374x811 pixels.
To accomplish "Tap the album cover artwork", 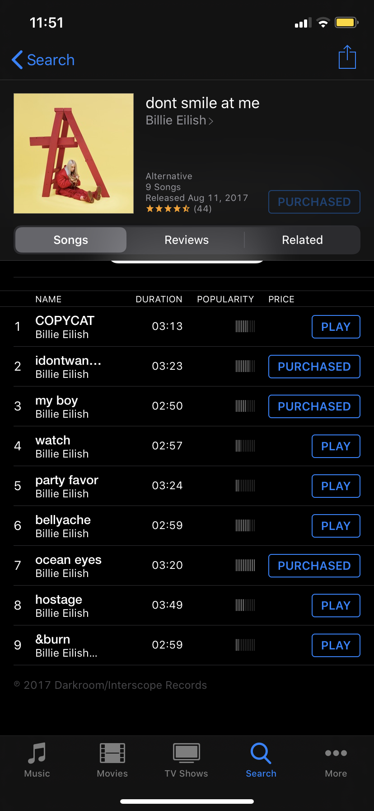I will [74, 153].
